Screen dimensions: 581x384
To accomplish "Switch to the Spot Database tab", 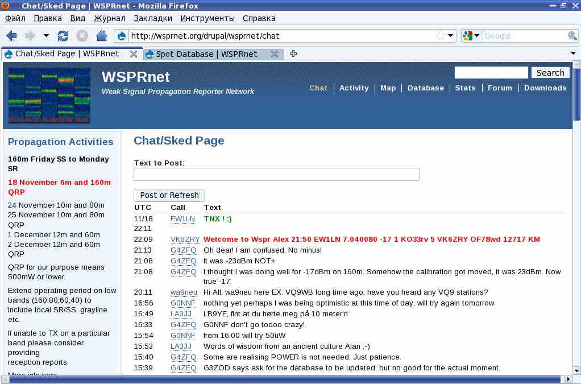I will 206,54.
